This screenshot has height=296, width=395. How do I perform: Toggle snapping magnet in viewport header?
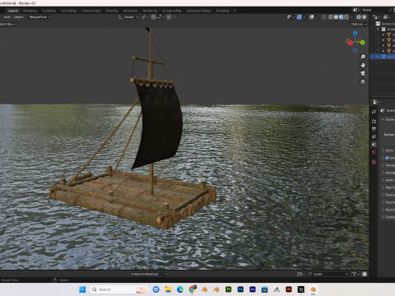(x=153, y=17)
